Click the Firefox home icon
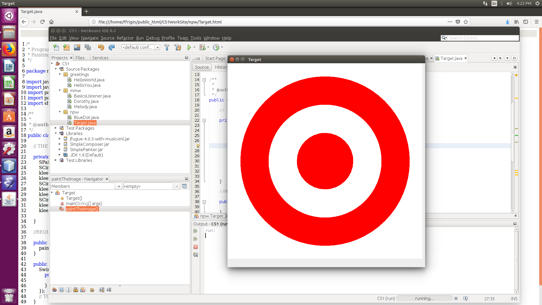The width and height of the screenshot is (542, 305). (x=51, y=22)
